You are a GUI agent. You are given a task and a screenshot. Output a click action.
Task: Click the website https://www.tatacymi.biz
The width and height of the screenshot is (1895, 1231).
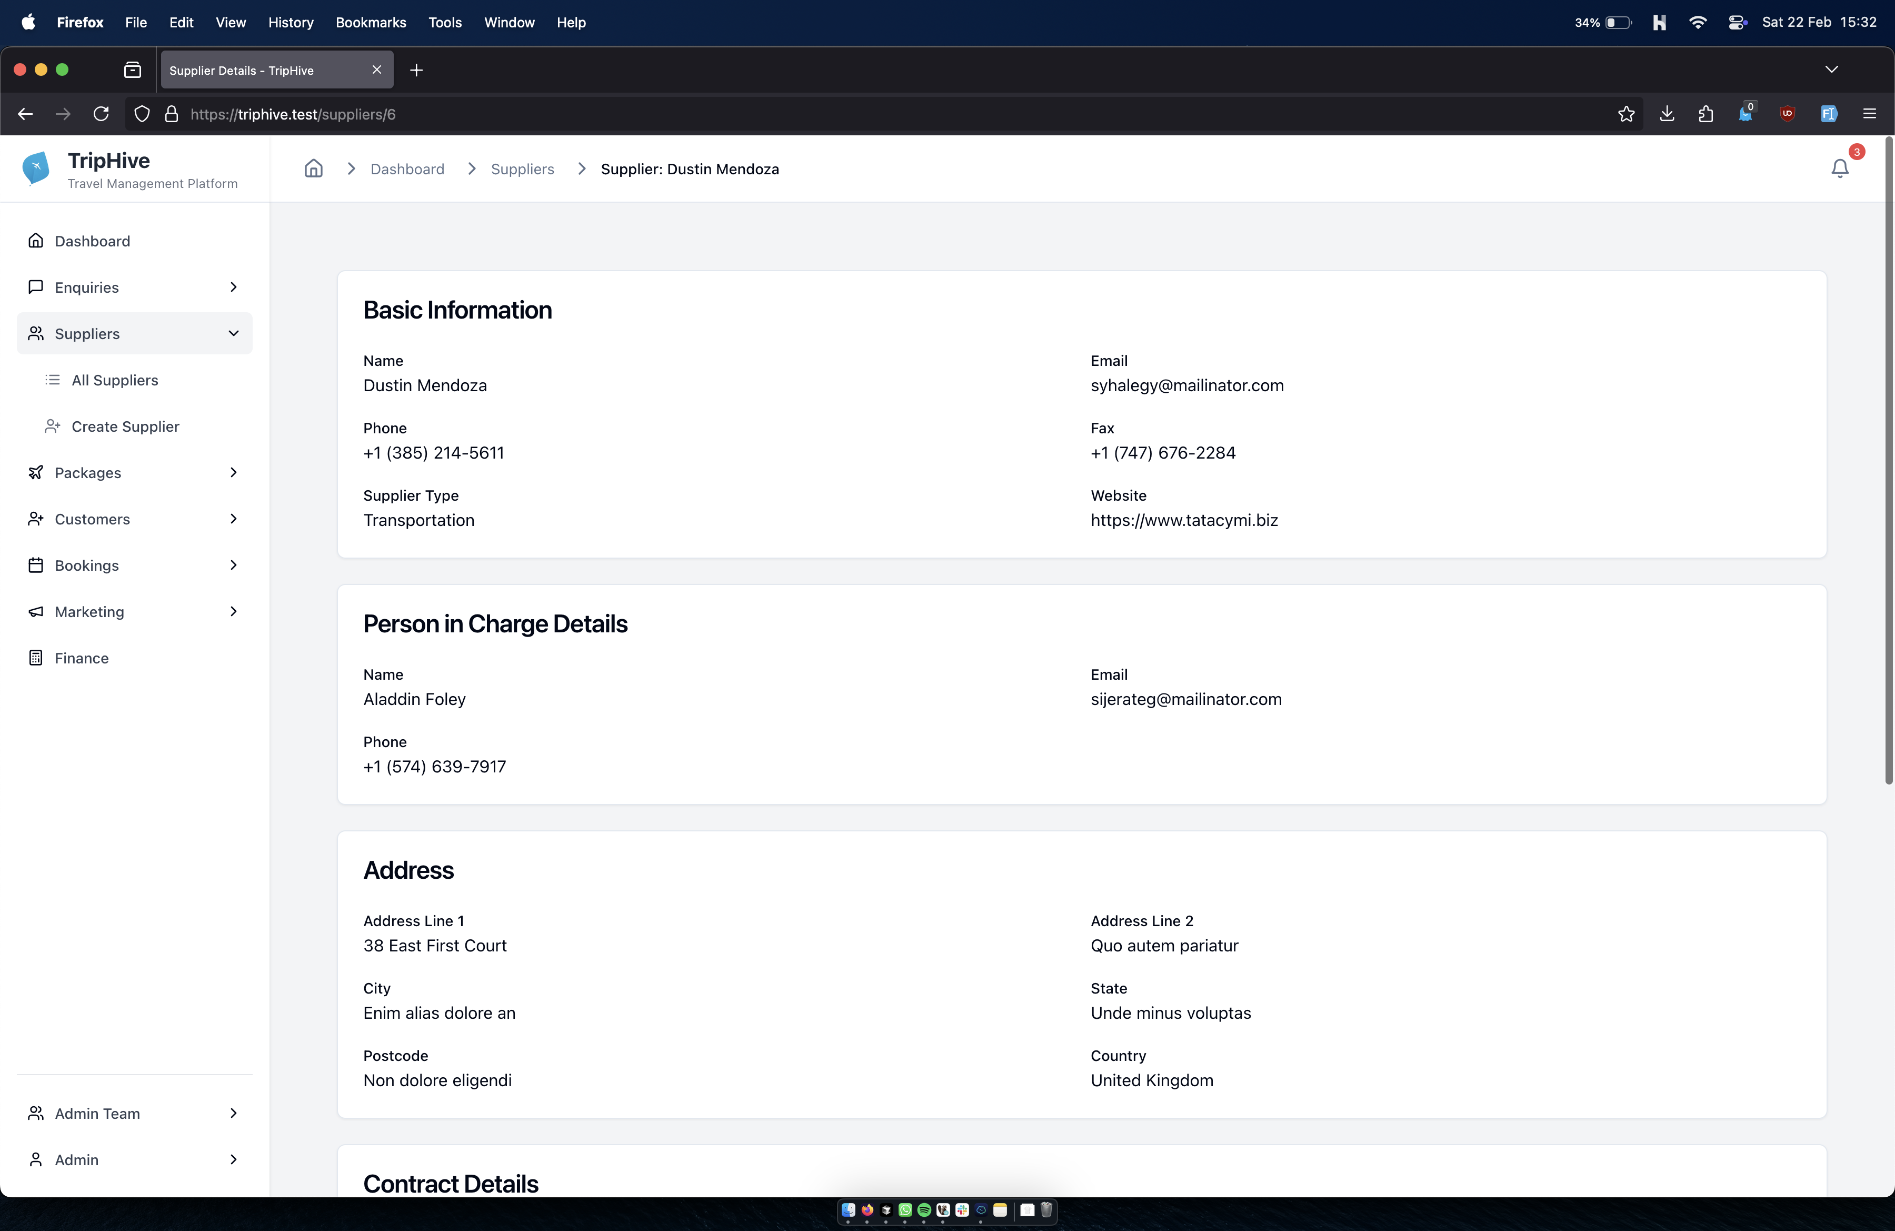coord(1184,520)
